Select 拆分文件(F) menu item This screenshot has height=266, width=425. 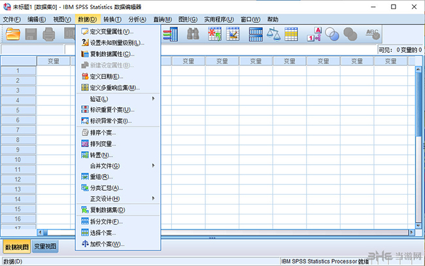118,222
